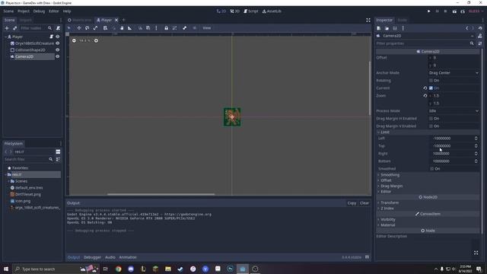
Task: Enable Drag Margin H Enabled checkbox
Action: click(431, 119)
